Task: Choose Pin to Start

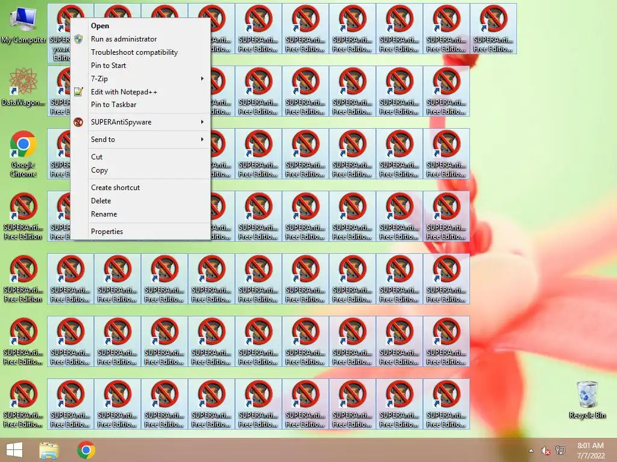Action: click(141, 66)
